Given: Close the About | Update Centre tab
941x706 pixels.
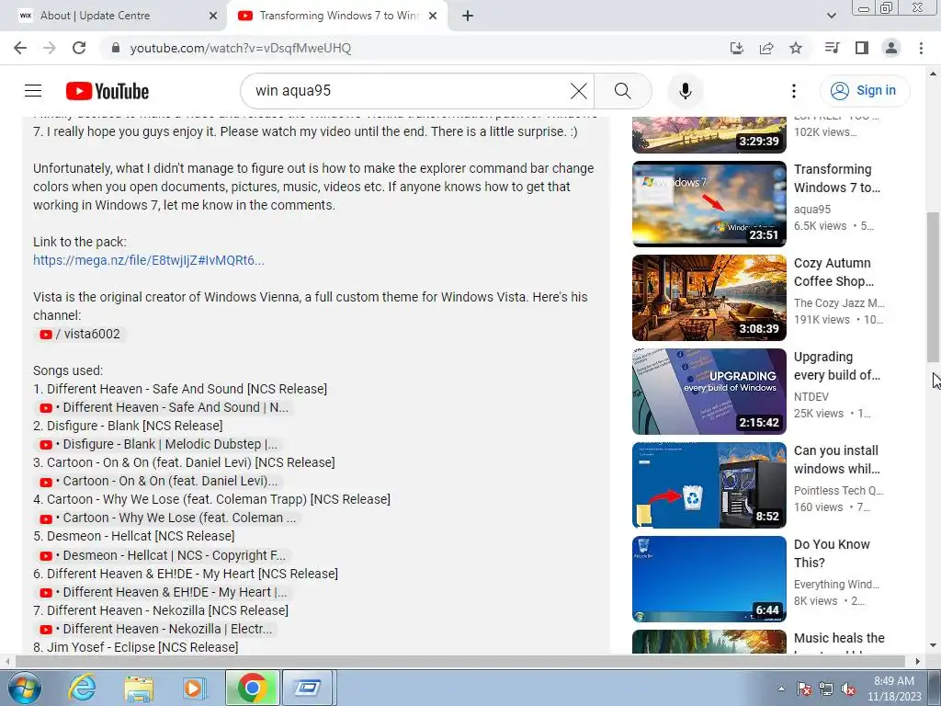Looking at the screenshot, I should (213, 16).
